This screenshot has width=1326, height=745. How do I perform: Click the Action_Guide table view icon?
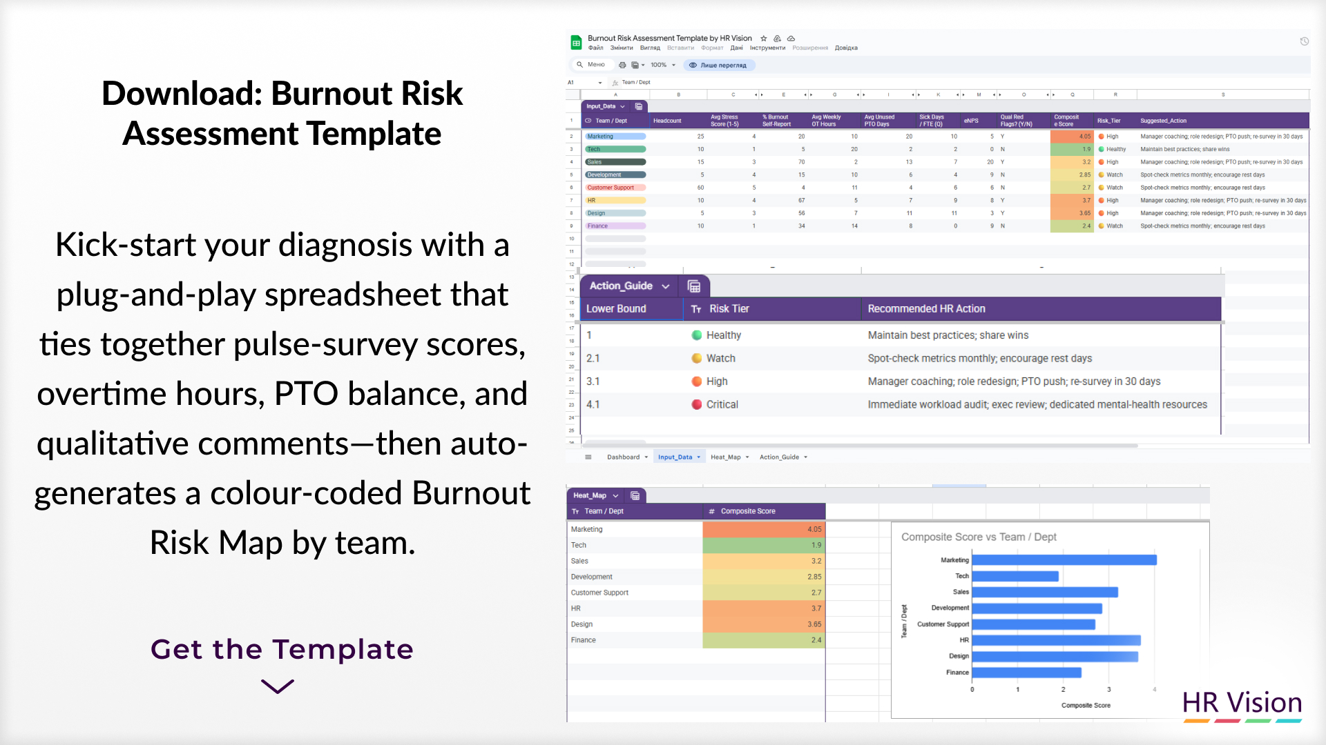(694, 286)
